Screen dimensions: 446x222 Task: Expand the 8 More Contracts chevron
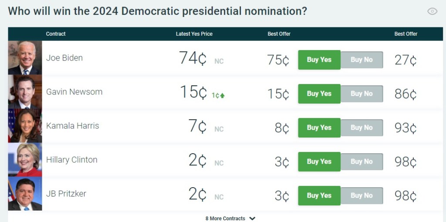[x=253, y=219]
